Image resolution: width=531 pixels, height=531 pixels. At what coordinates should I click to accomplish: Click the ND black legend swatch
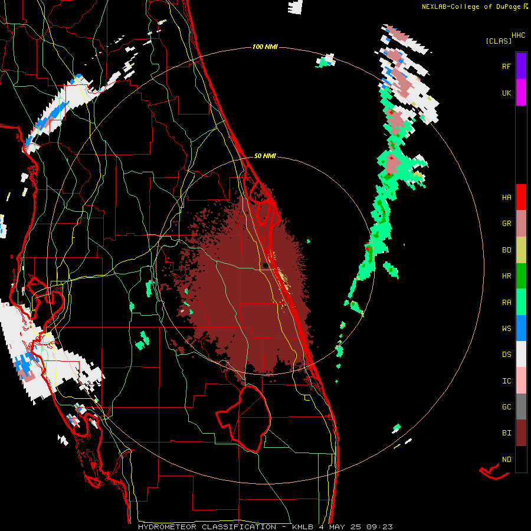click(x=521, y=459)
